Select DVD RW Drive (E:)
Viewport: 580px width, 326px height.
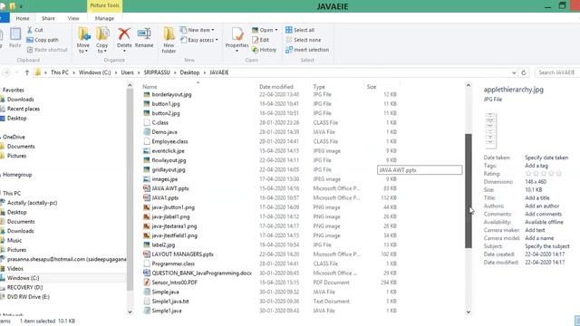(x=28, y=297)
